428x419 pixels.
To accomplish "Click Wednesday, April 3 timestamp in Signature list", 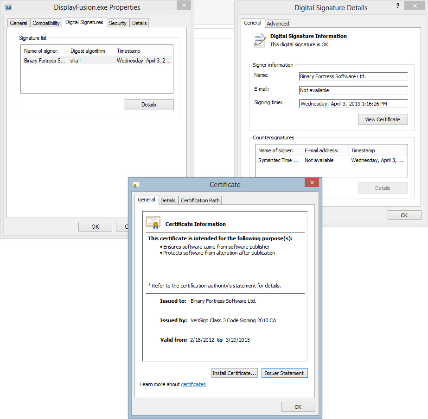I will click(x=143, y=61).
